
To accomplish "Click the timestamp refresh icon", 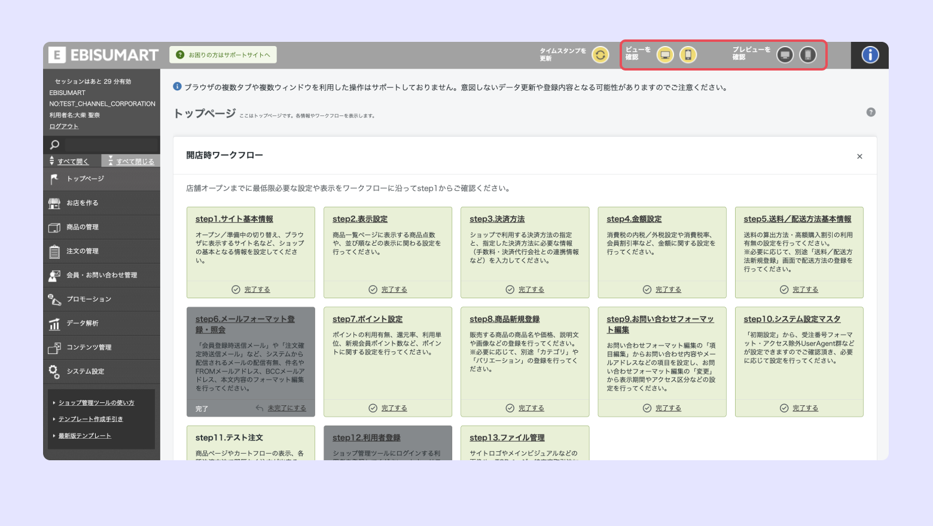I will pyautogui.click(x=600, y=55).
